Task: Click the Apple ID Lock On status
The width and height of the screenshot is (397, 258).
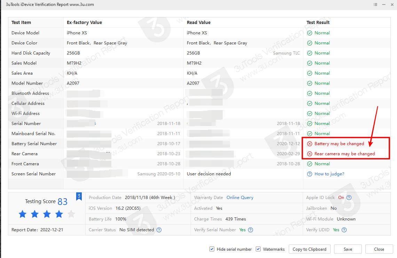Action: tap(341, 198)
